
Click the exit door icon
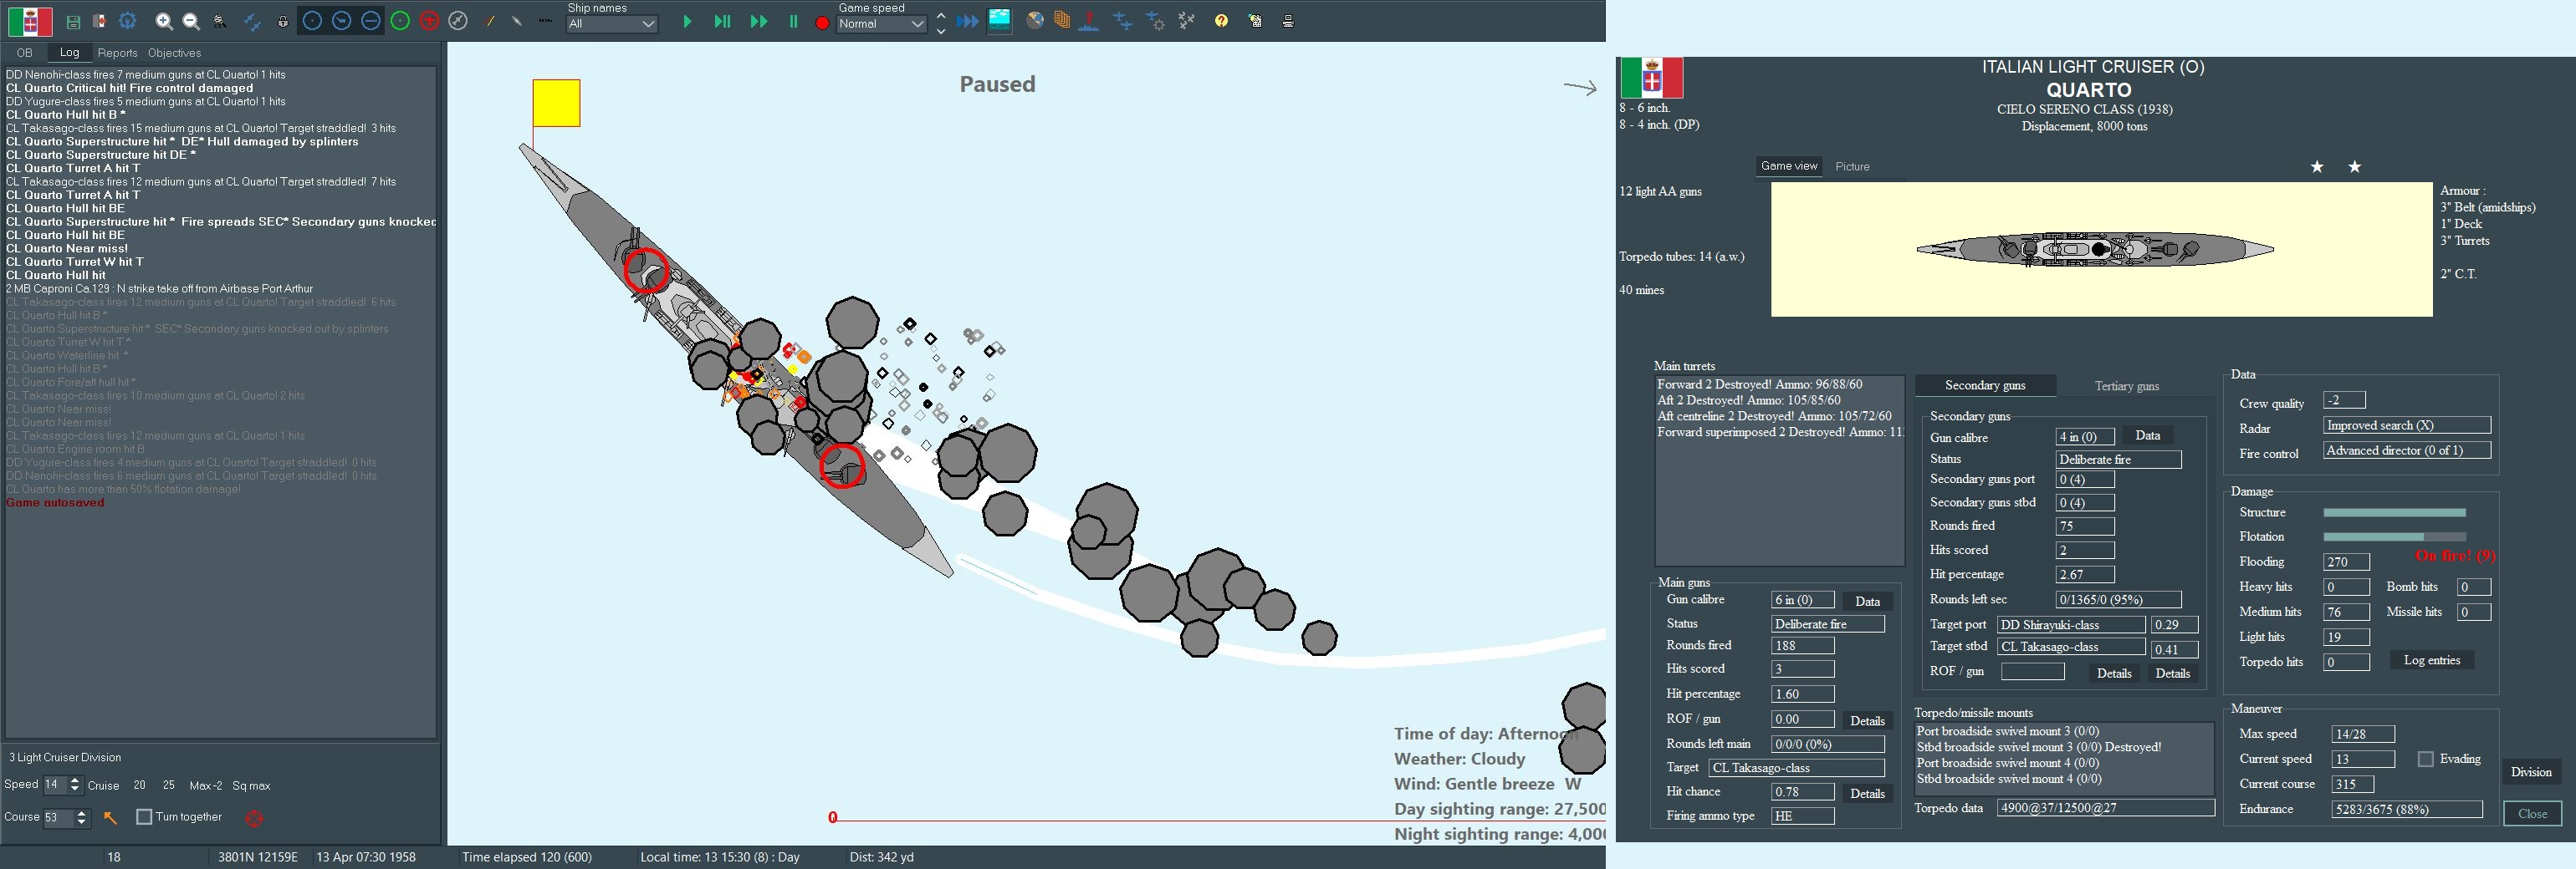(99, 21)
